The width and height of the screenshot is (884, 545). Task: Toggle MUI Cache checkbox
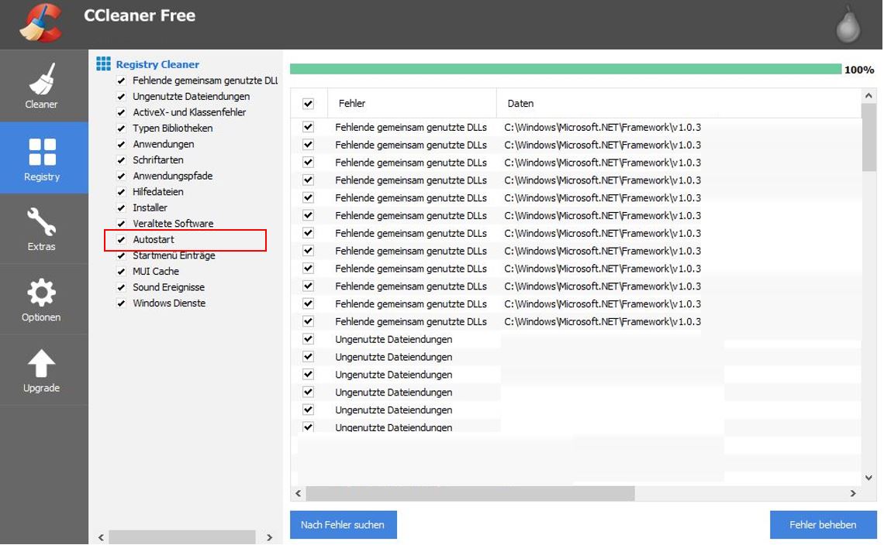(x=121, y=272)
